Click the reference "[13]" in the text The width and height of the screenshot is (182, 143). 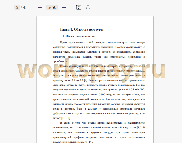[x=139, y=127]
